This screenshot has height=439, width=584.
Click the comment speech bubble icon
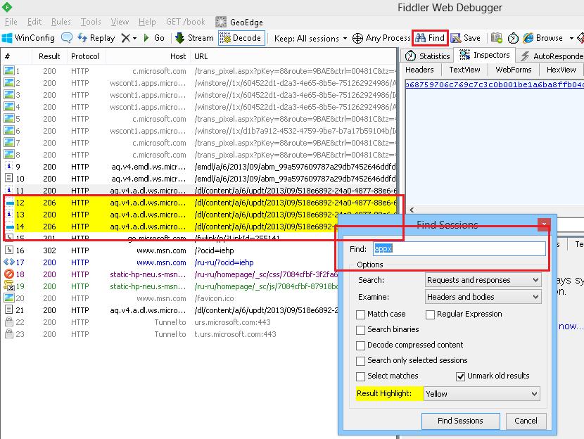point(67,37)
